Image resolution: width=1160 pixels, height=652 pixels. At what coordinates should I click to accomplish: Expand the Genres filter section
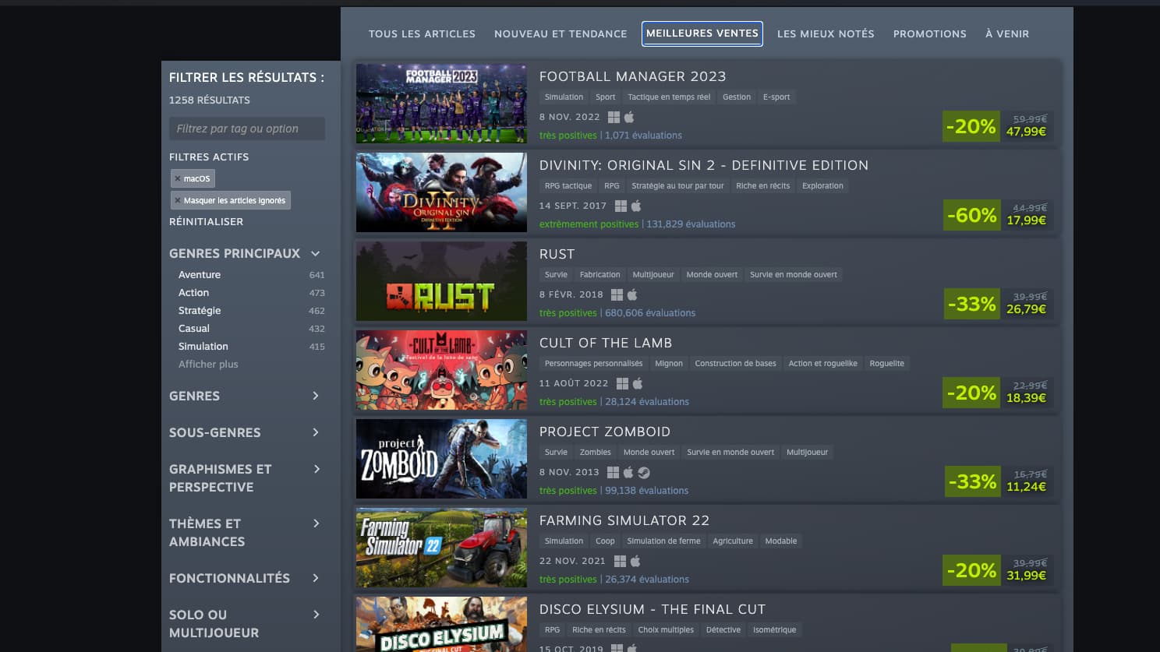coord(316,396)
